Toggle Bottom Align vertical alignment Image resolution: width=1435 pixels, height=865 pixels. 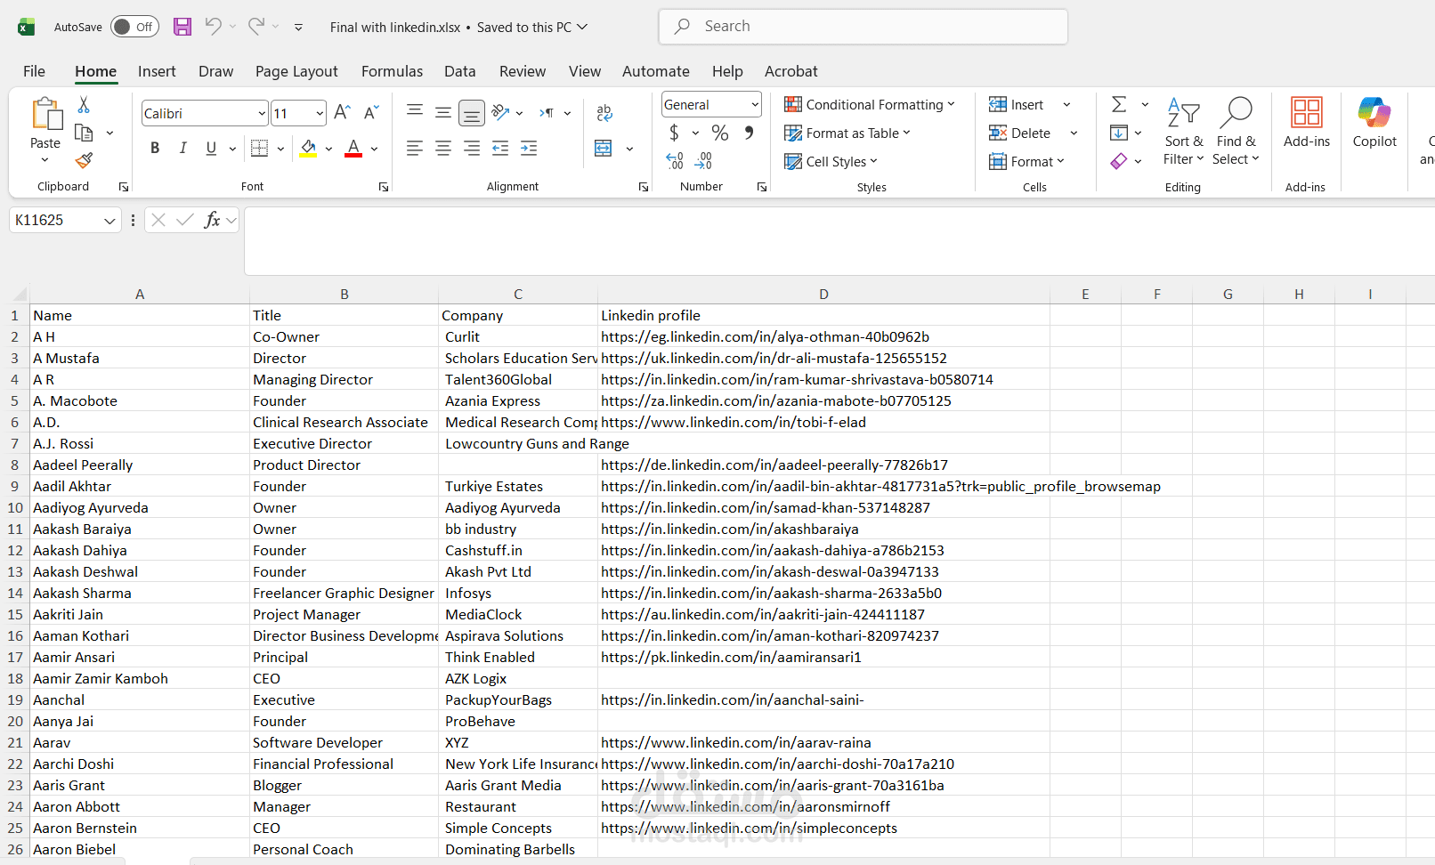472,113
